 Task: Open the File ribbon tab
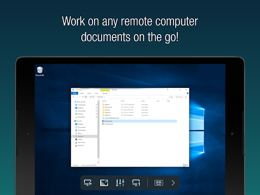pos(75,93)
